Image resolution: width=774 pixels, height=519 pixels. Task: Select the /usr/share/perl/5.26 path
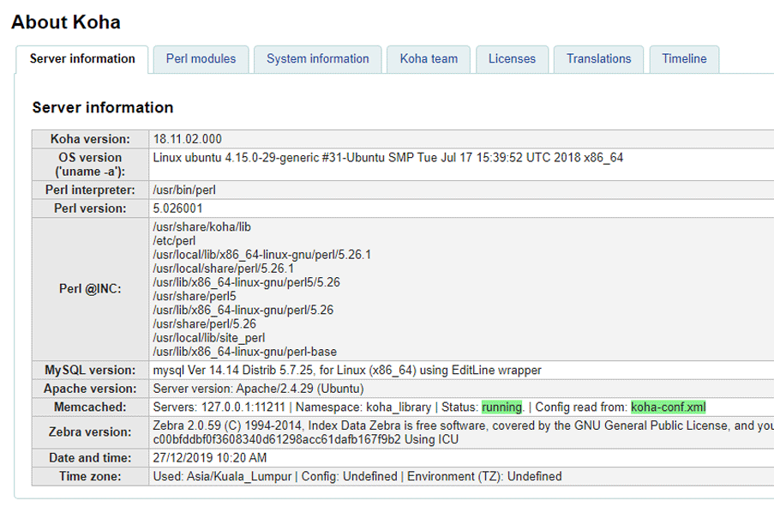tap(204, 324)
